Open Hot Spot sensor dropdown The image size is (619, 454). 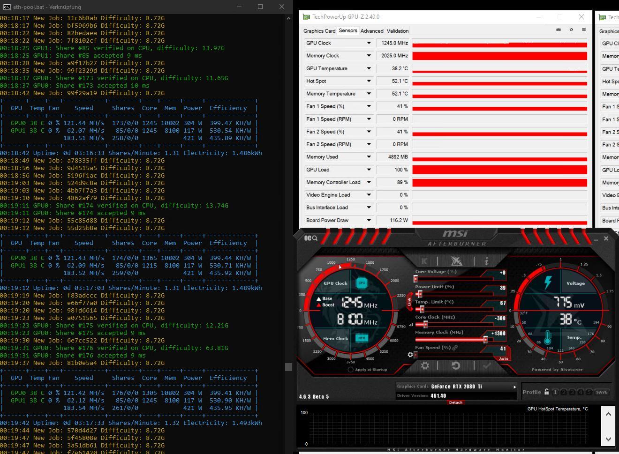(x=369, y=81)
